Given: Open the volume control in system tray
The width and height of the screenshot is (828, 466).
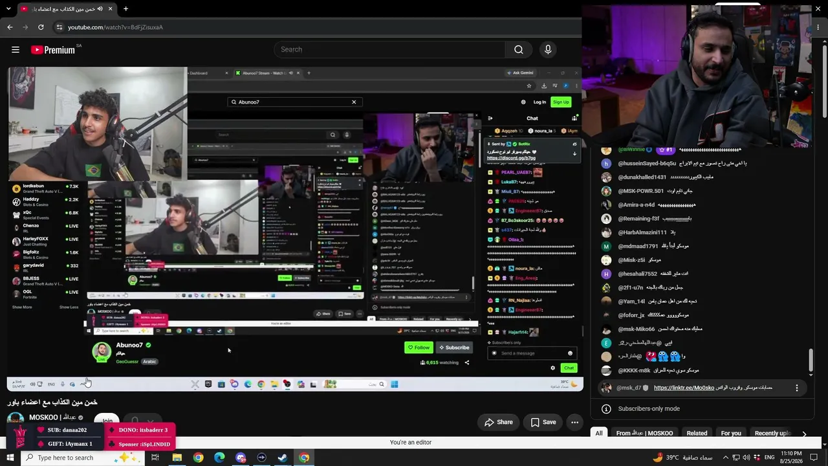Looking at the screenshot, I should [x=747, y=458].
